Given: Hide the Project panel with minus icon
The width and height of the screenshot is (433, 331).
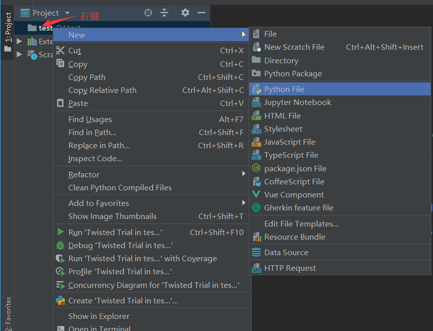Looking at the screenshot, I should 201,13.
